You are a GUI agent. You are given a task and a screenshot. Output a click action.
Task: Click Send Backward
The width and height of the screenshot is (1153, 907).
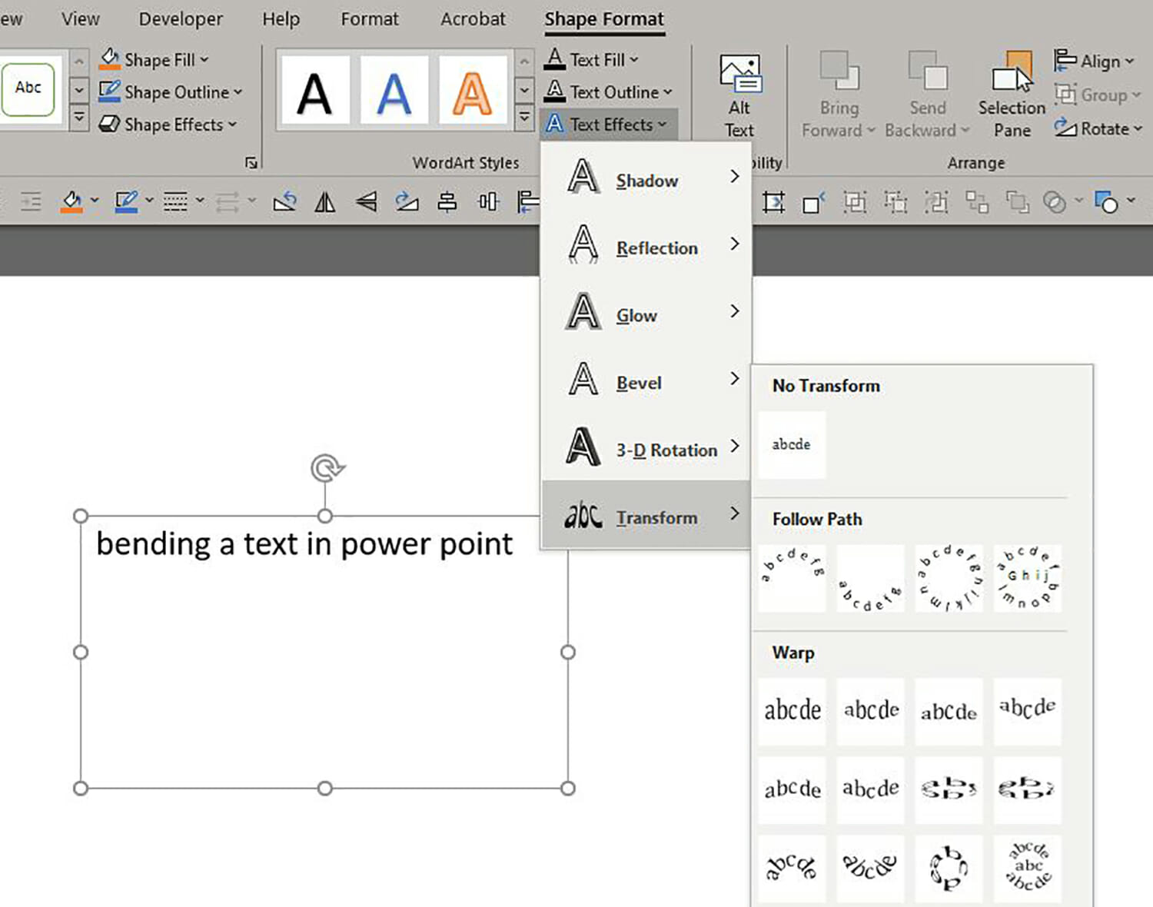coord(926,92)
